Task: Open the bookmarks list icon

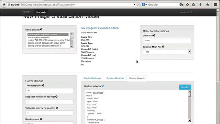Action: click(x=193, y=4)
